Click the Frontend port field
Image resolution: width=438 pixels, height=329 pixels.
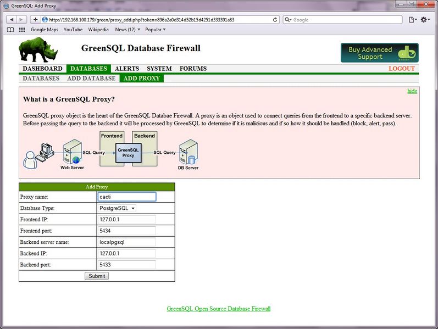(127, 231)
